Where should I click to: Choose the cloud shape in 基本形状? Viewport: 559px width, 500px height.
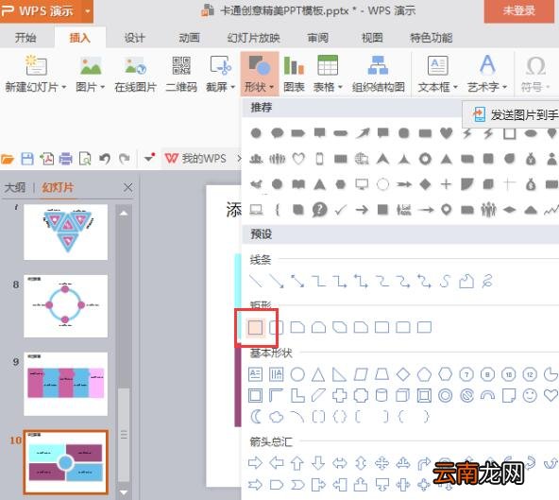277,417
